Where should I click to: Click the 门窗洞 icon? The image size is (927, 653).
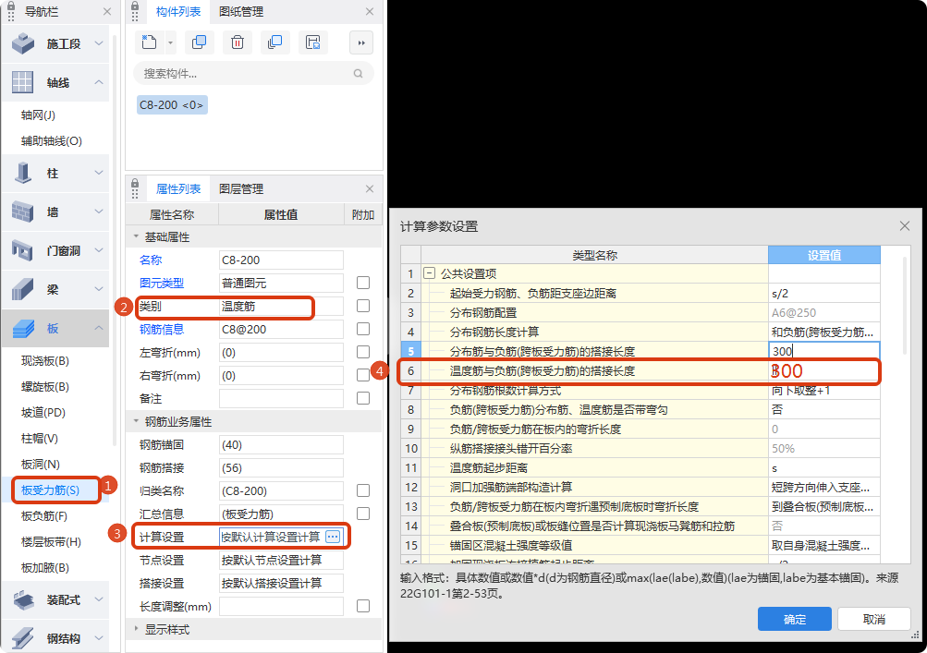[22, 250]
